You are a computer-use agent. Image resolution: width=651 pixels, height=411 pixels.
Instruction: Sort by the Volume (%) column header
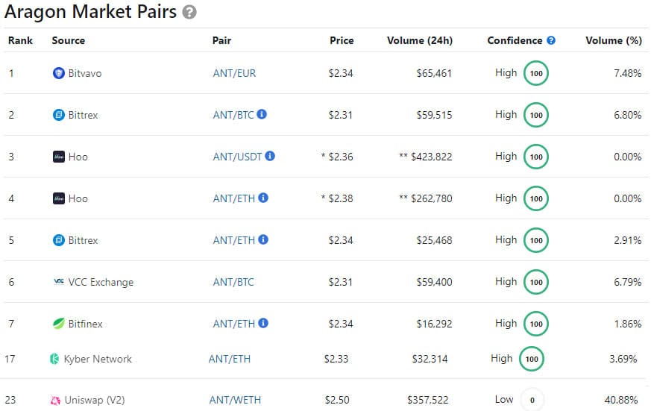[x=613, y=40]
